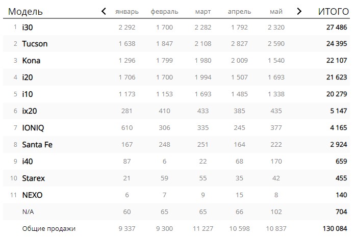Click the Santa Fe model name
The image size is (355, 239).
pos(37,145)
